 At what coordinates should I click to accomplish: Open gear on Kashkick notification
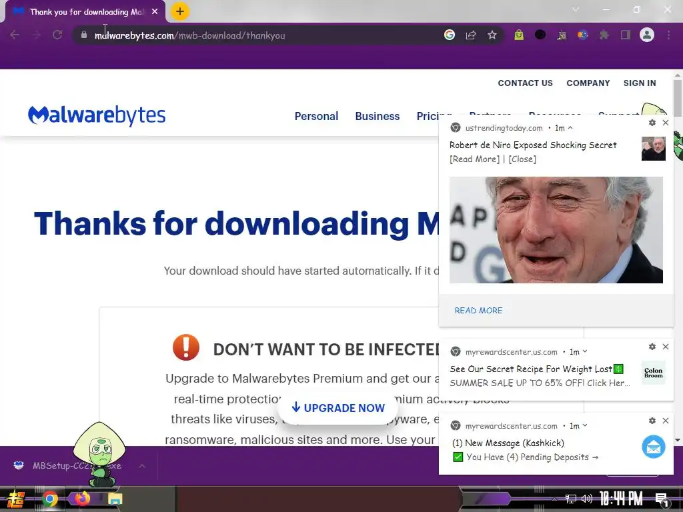click(x=652, y=421)
